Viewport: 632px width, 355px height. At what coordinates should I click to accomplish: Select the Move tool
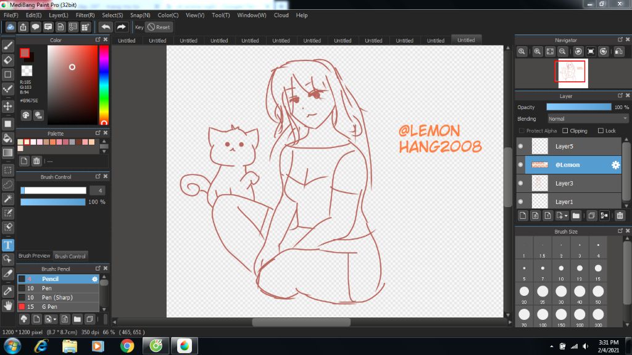click(x=7, y=106)
